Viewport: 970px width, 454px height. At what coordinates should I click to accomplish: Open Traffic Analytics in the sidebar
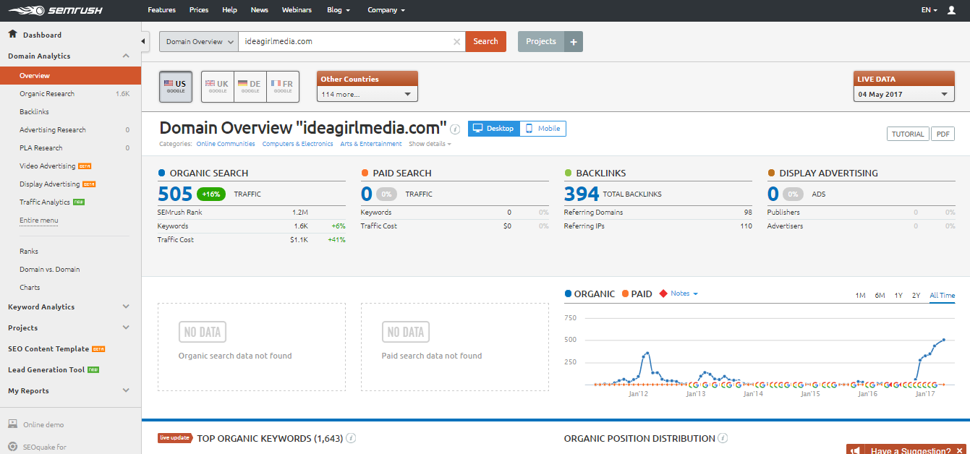tap(45, 202)
